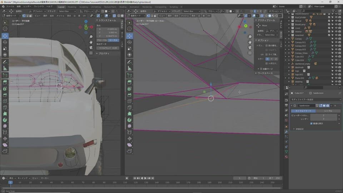Open the Modeling workspace tab

coord(72,7)
